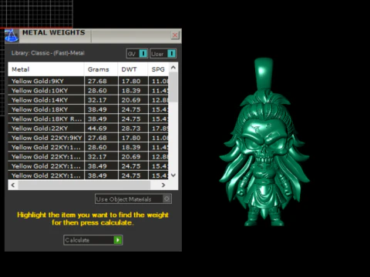
Task: Sort by the Grams column header
Action: [x=101, y=69]
